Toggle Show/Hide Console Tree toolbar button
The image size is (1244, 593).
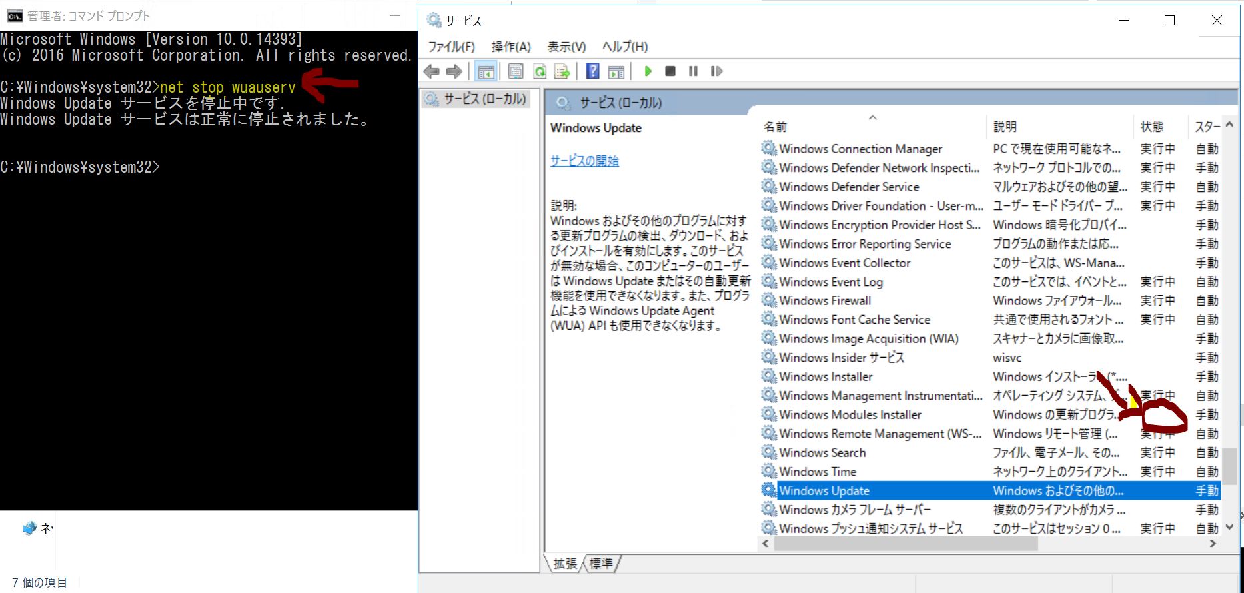click(x=486, y=71)
